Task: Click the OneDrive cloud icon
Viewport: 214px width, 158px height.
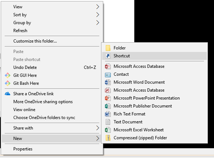Action: point(8,94)
